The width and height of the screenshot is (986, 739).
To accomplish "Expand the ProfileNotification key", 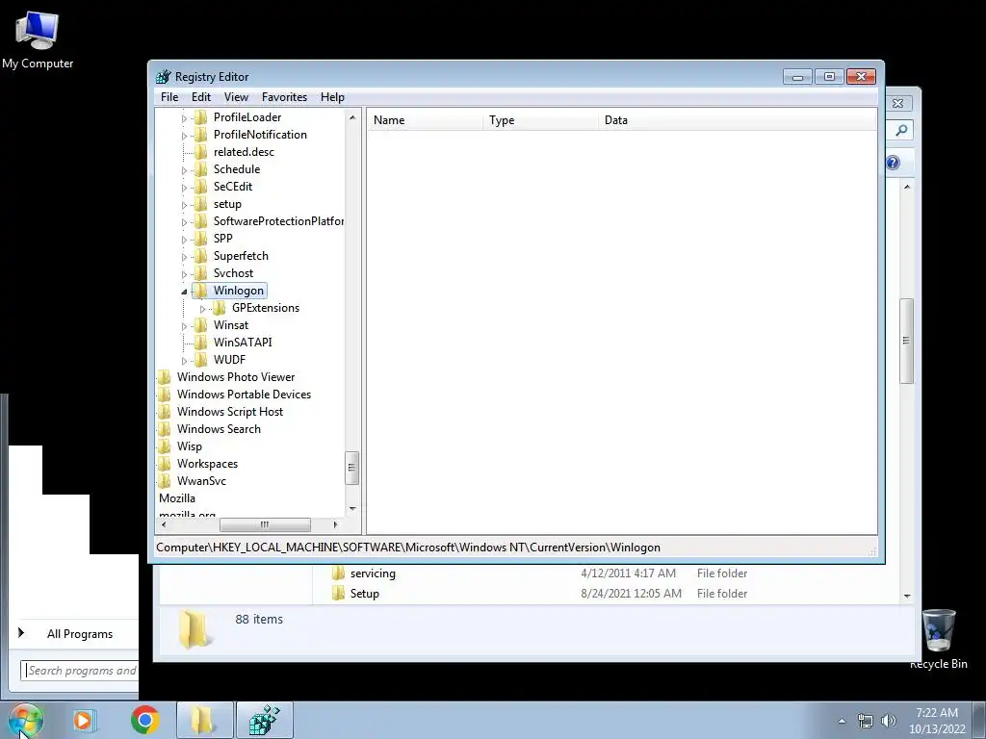I will 184,135.
